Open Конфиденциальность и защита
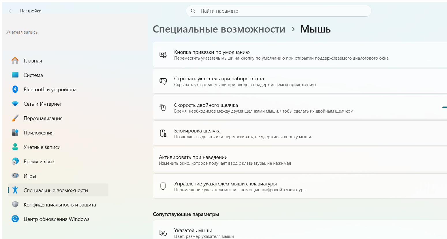The height and width of the screenshot is (239, 447). (58, 204)
